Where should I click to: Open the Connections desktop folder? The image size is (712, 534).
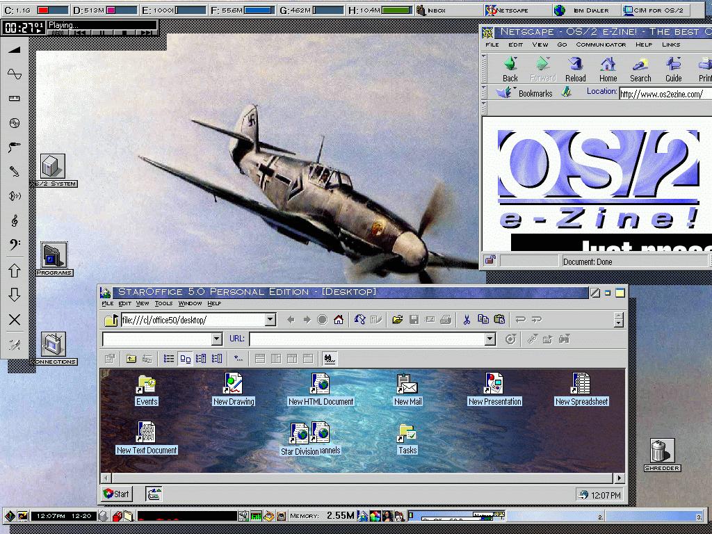pos(54,348)
